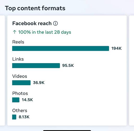134x131 pixels.
Task: Tap the Videos category label
Action: click(x=20, y=76)
